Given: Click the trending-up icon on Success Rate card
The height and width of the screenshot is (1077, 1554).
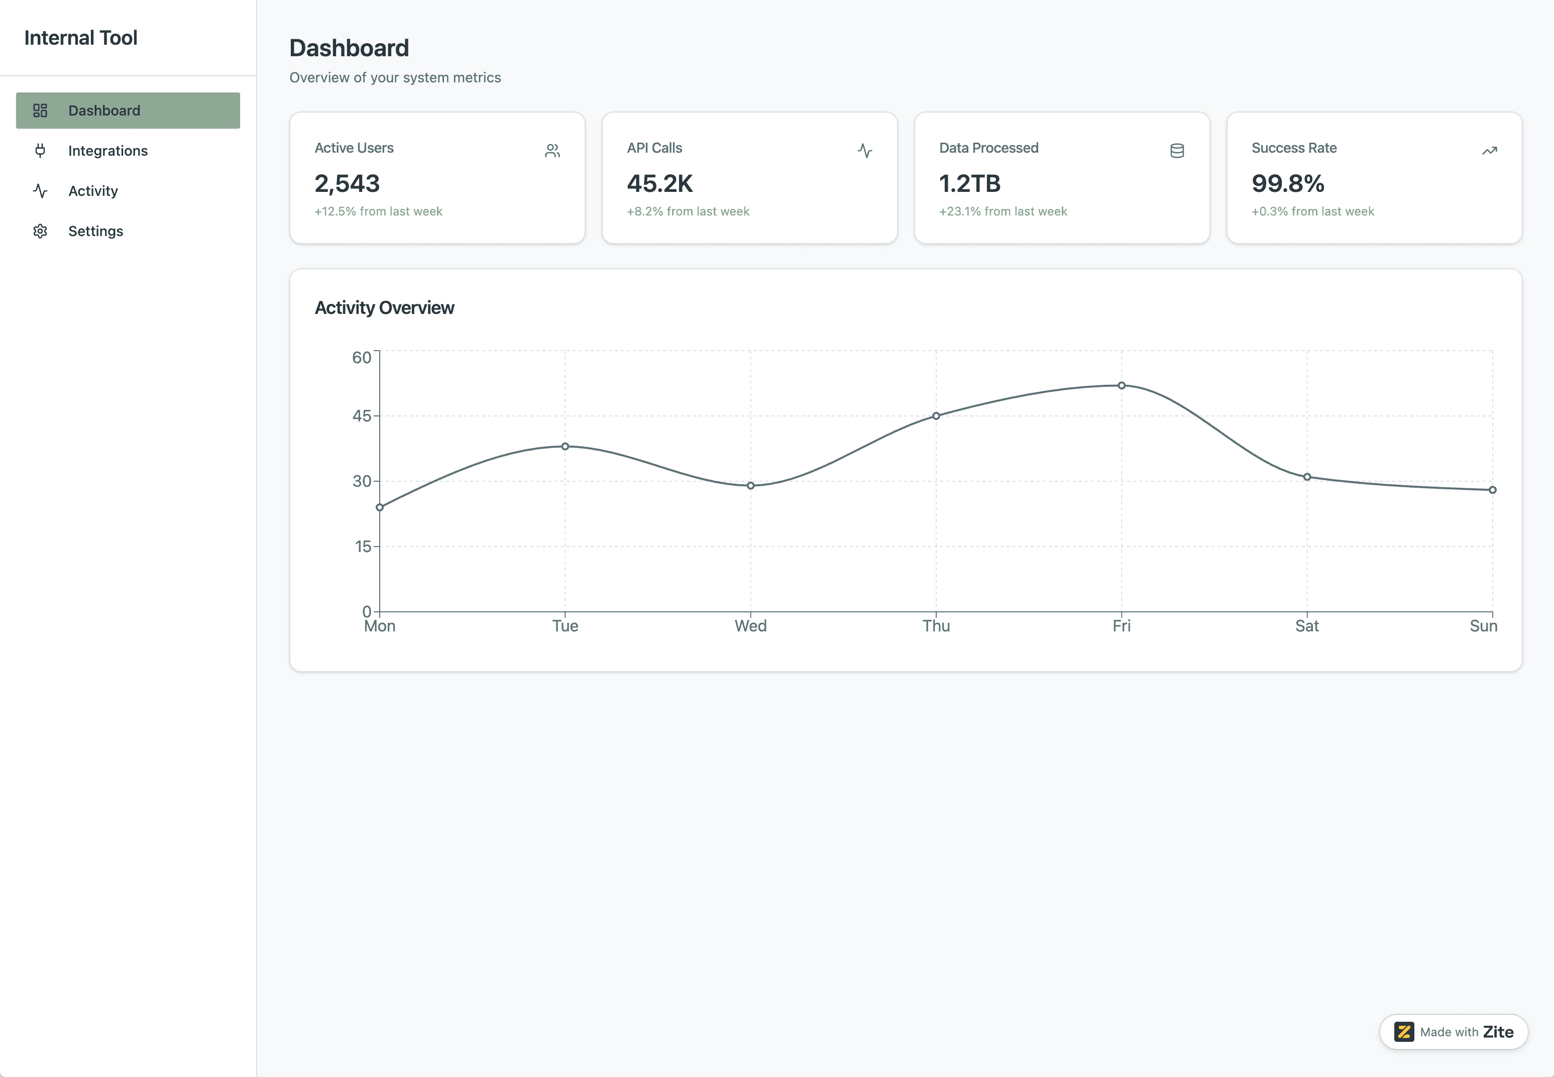Looking at the screenshot, I should [x=1489, y=151].
